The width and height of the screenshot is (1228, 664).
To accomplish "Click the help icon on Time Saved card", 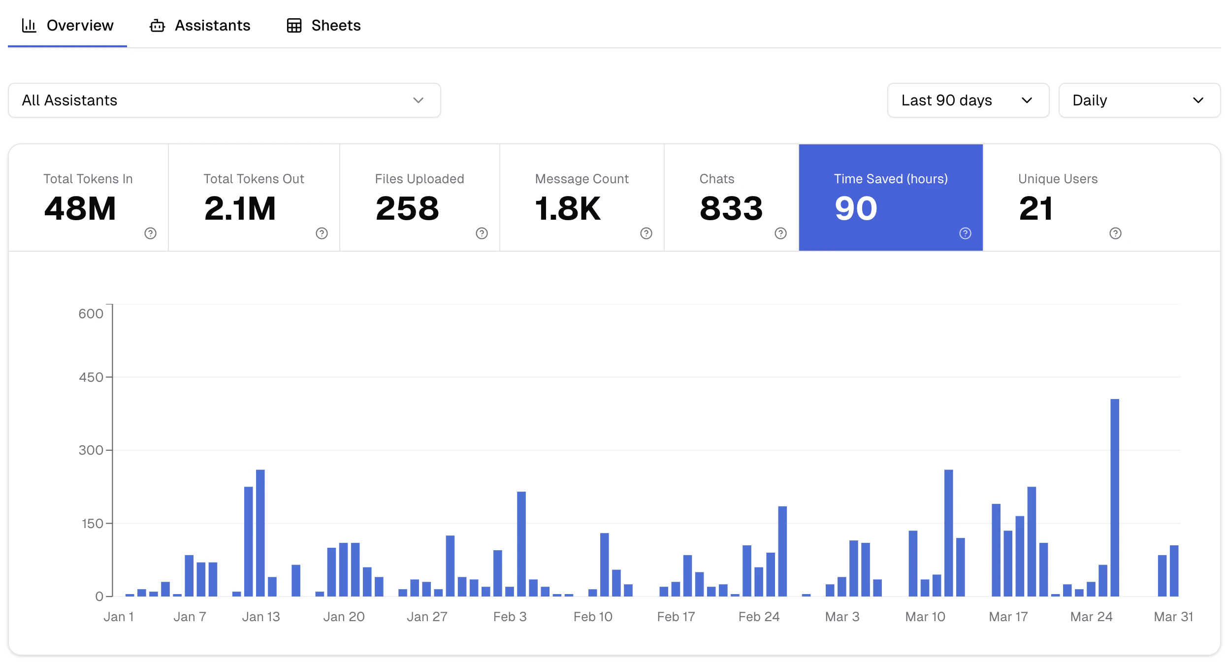I will pos(965,233).
